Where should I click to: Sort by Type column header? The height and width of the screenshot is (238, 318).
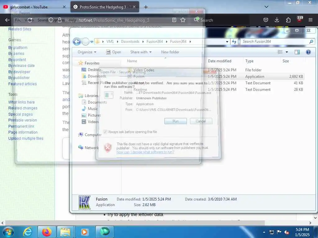pyautogui.click(x=249, y=61)
